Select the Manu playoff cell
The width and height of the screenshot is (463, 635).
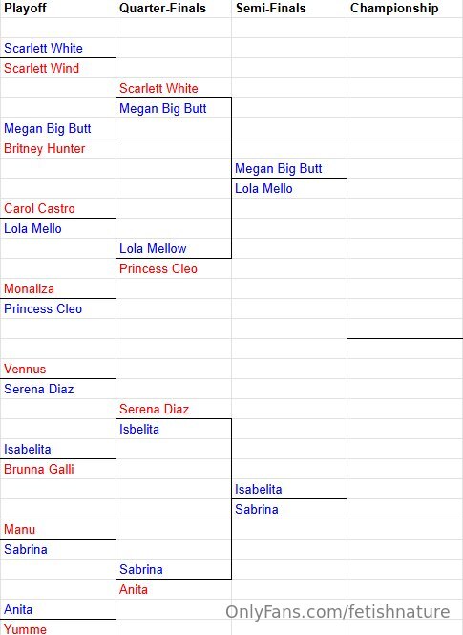pyautogui.click(x=58, y=529)
